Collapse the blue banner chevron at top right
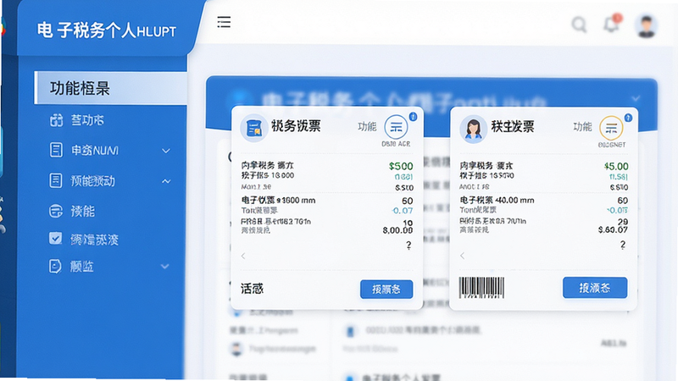This screenshot has height=381, width=678. pyautogui.click(x=636, y=99)
